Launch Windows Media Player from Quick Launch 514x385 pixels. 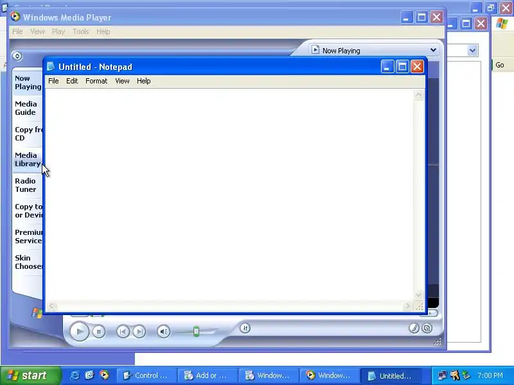point(104,375)
